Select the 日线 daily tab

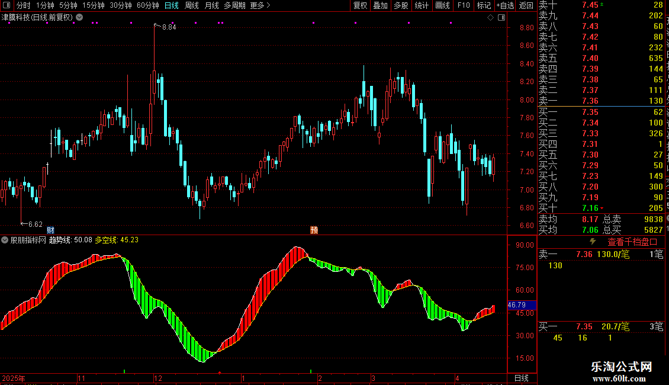click(172, 5)
